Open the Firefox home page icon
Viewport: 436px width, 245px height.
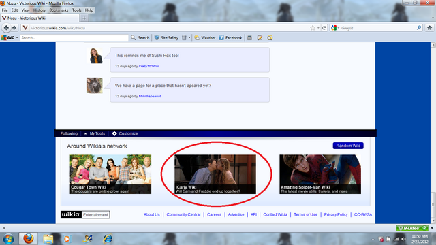click(x=429, y=28)
